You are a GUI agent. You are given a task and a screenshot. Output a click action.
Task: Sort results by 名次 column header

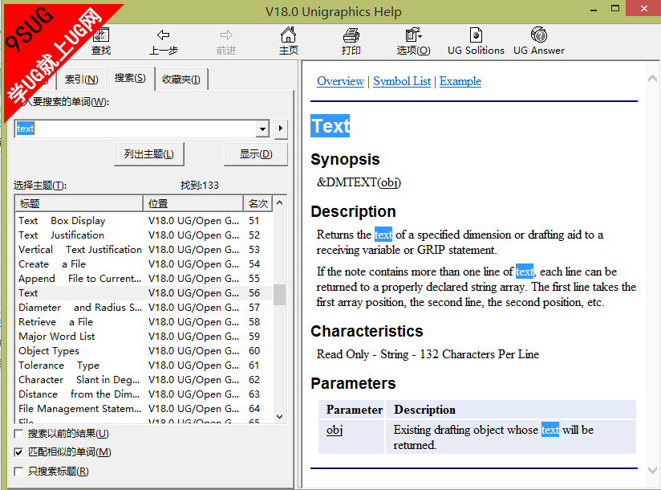click(x=258, y=204)
